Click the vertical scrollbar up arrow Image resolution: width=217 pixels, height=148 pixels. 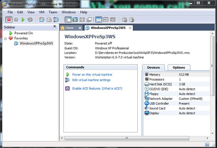[x=212, y=34]
